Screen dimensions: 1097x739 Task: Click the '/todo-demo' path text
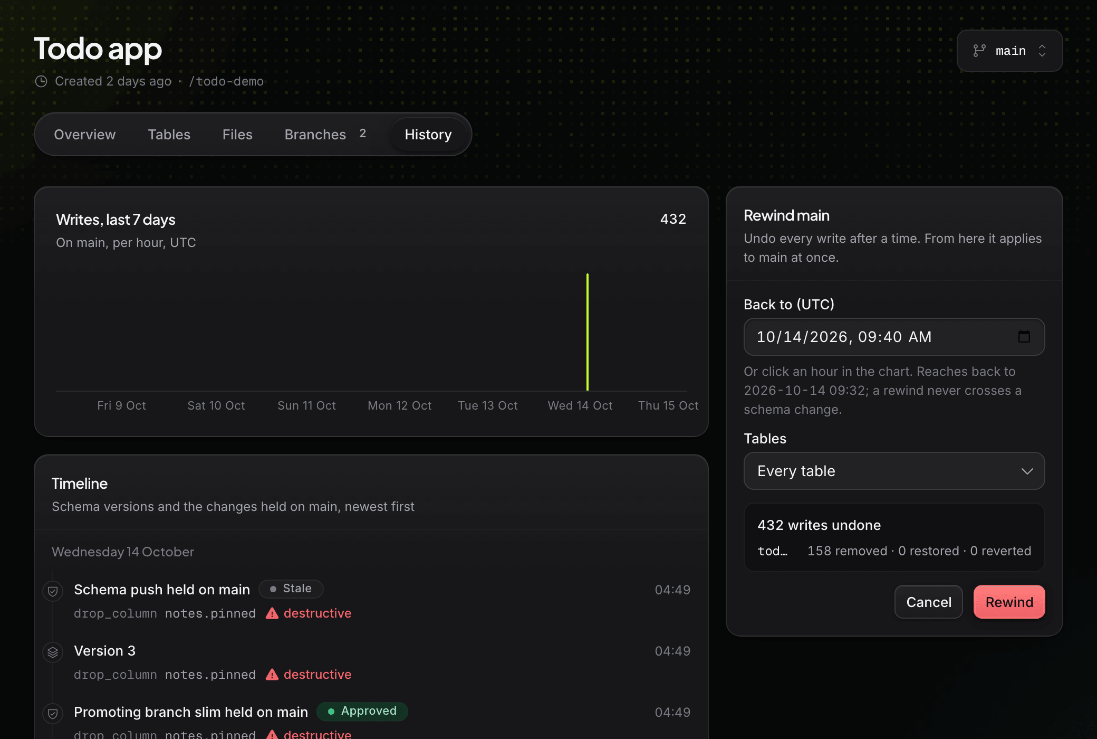(x=226, y=81)
